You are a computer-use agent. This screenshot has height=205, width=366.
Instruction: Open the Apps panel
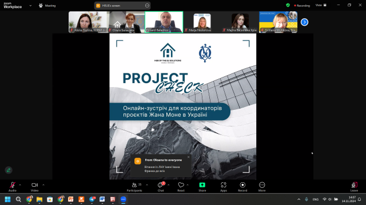pos(224,187)
